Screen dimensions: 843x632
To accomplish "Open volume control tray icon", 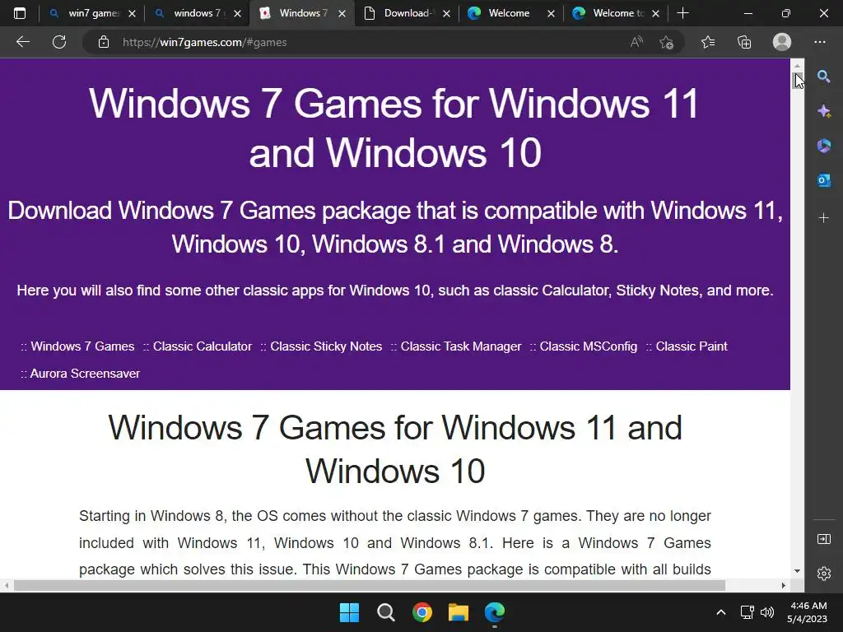I will (x=767, y=612).
